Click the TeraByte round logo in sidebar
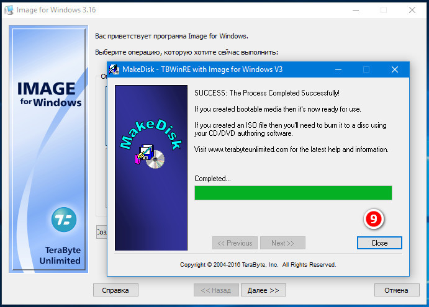The image size is (429, 307). pyautogui.click(x=64, y=220)
